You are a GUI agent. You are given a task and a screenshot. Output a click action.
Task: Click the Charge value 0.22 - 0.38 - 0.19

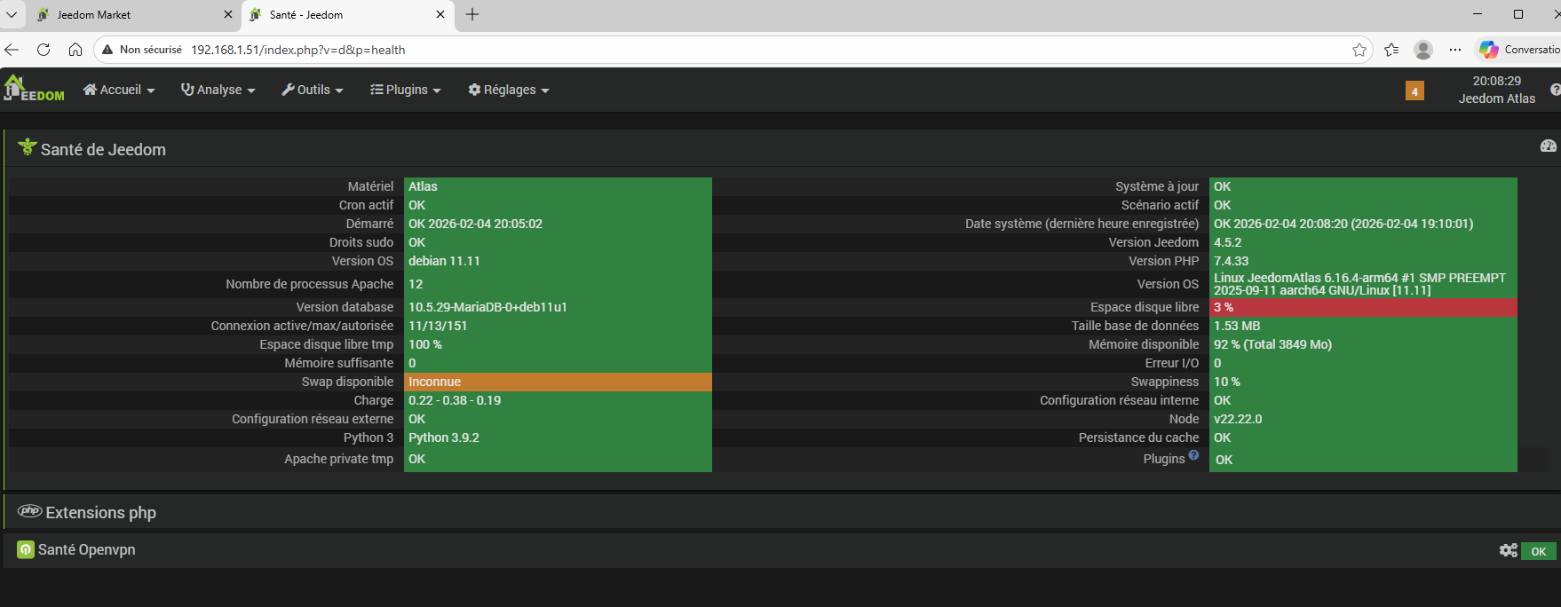point(558,400)
